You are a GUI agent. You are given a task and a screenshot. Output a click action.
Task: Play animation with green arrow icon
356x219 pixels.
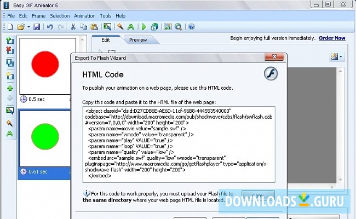(144, 27)
